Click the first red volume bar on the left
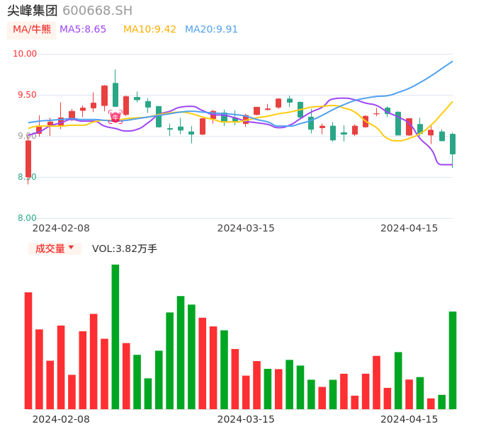Screen dimensions: 486x429 28,350
